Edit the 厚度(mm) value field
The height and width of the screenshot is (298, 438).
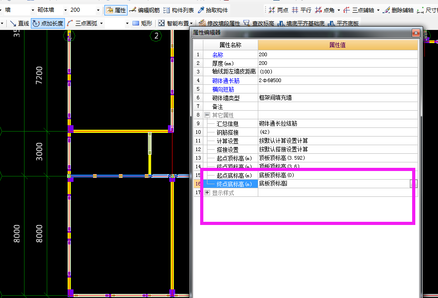338,63
